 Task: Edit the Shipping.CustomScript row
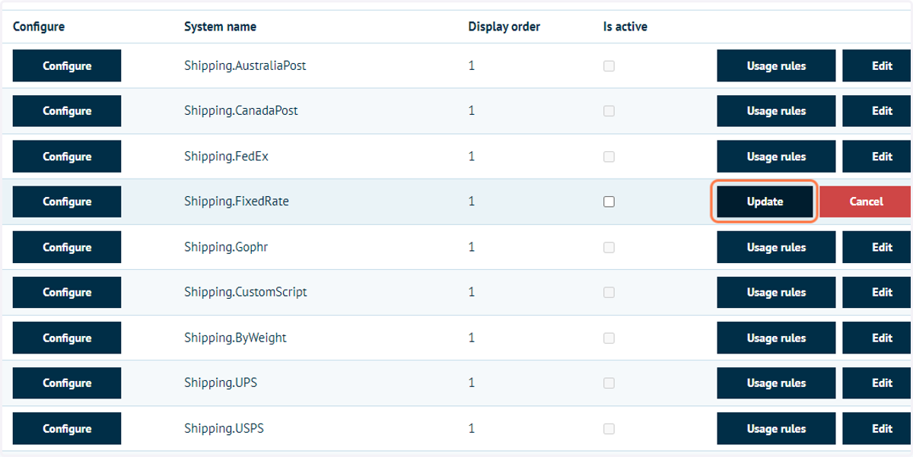pos(877,293)
